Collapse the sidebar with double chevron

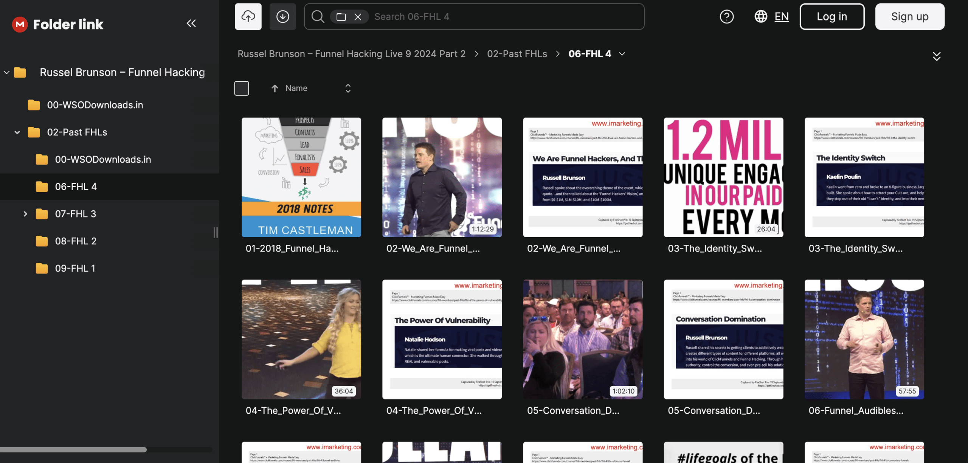point(191,23)
